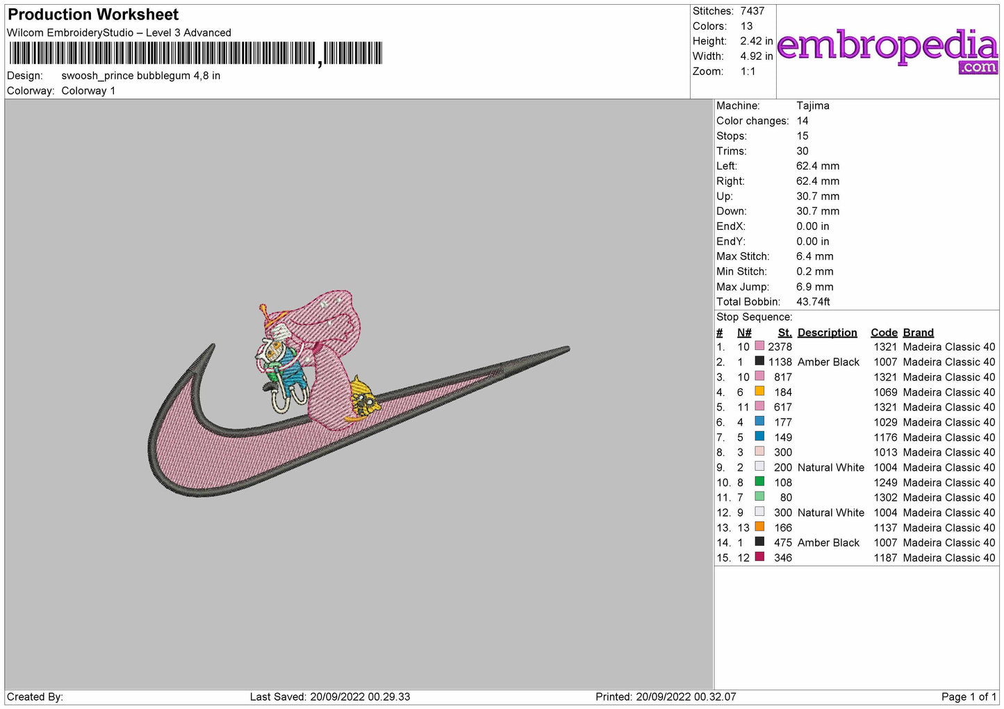
Task: Click the "Description" column header
Action: tap(827, 333)
